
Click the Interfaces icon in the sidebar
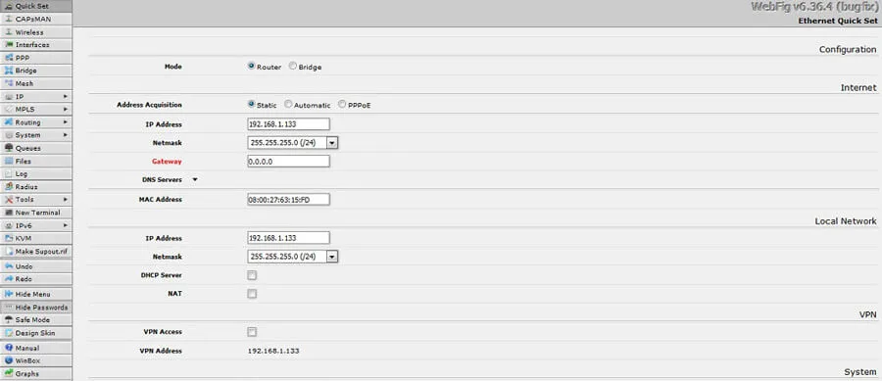tap(9, 44)
